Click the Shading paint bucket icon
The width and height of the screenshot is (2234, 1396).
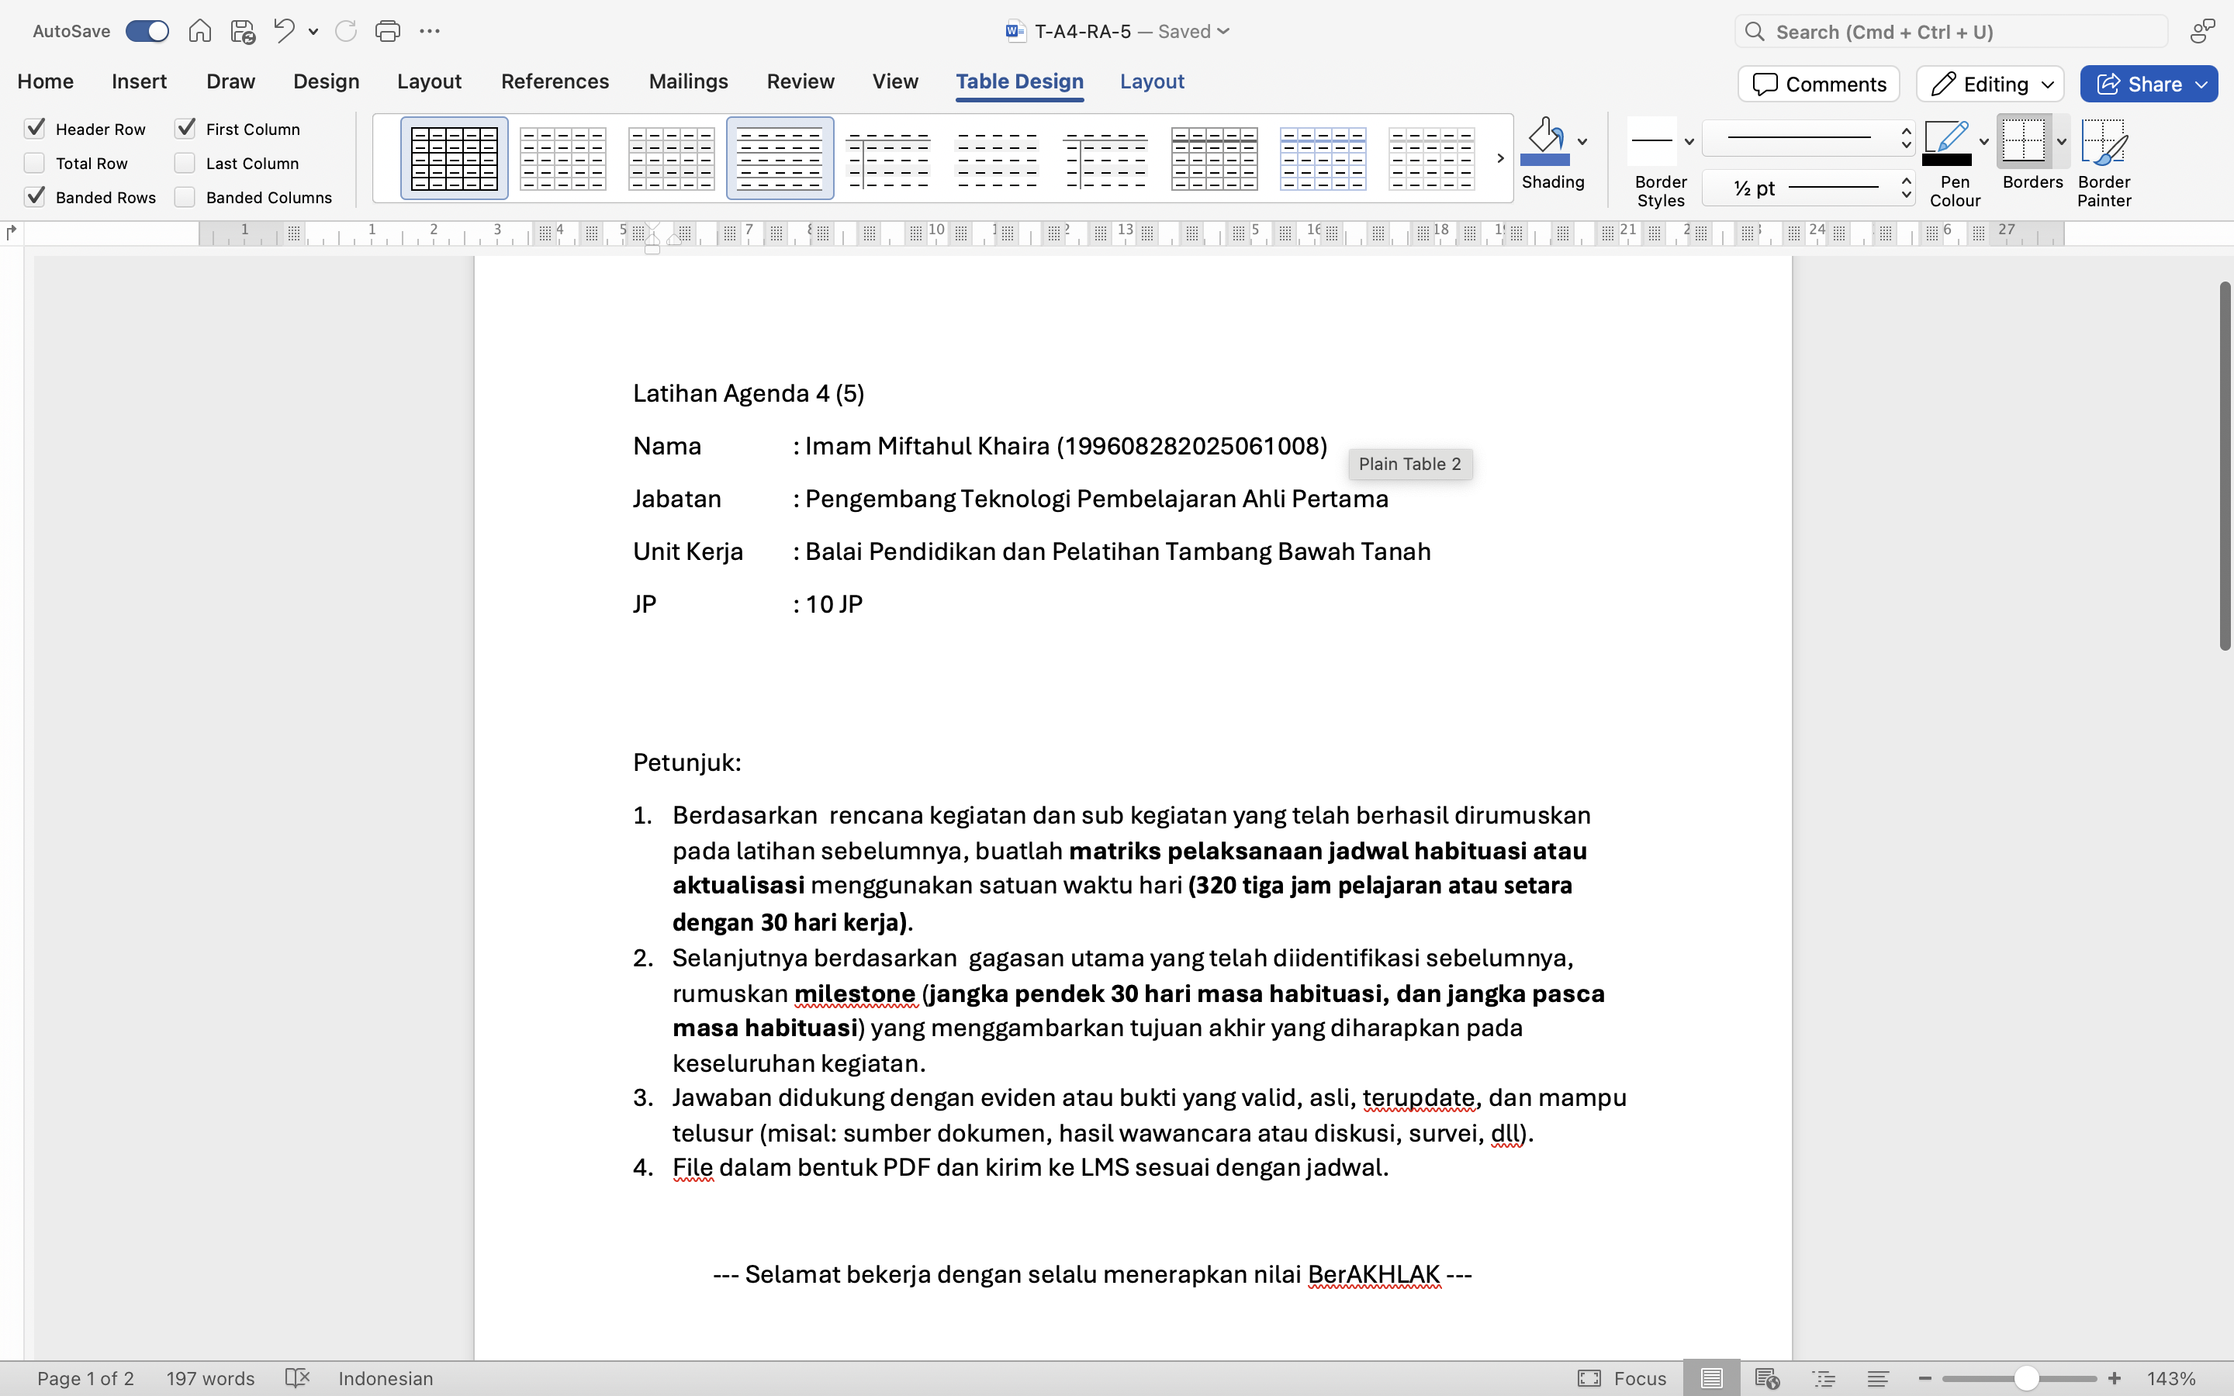pos(1544,141)
